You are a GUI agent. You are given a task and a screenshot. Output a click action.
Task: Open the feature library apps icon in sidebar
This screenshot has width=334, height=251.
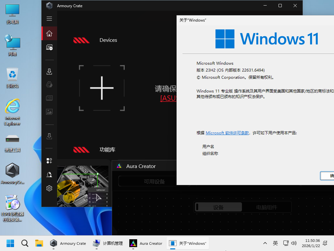coord(49,160)
